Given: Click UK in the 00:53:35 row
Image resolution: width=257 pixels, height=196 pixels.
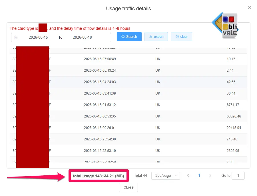Looking at the screenshot, I should [x=158, y=116].
